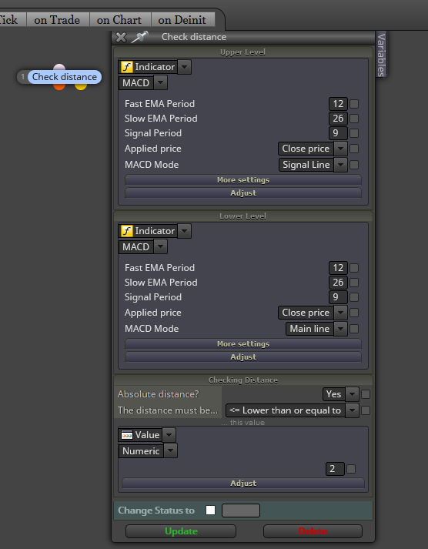This screenshot has width=428, height=549.
Task: Open Upper Level MACD indicator dropdown
Action: pos(160,83)
